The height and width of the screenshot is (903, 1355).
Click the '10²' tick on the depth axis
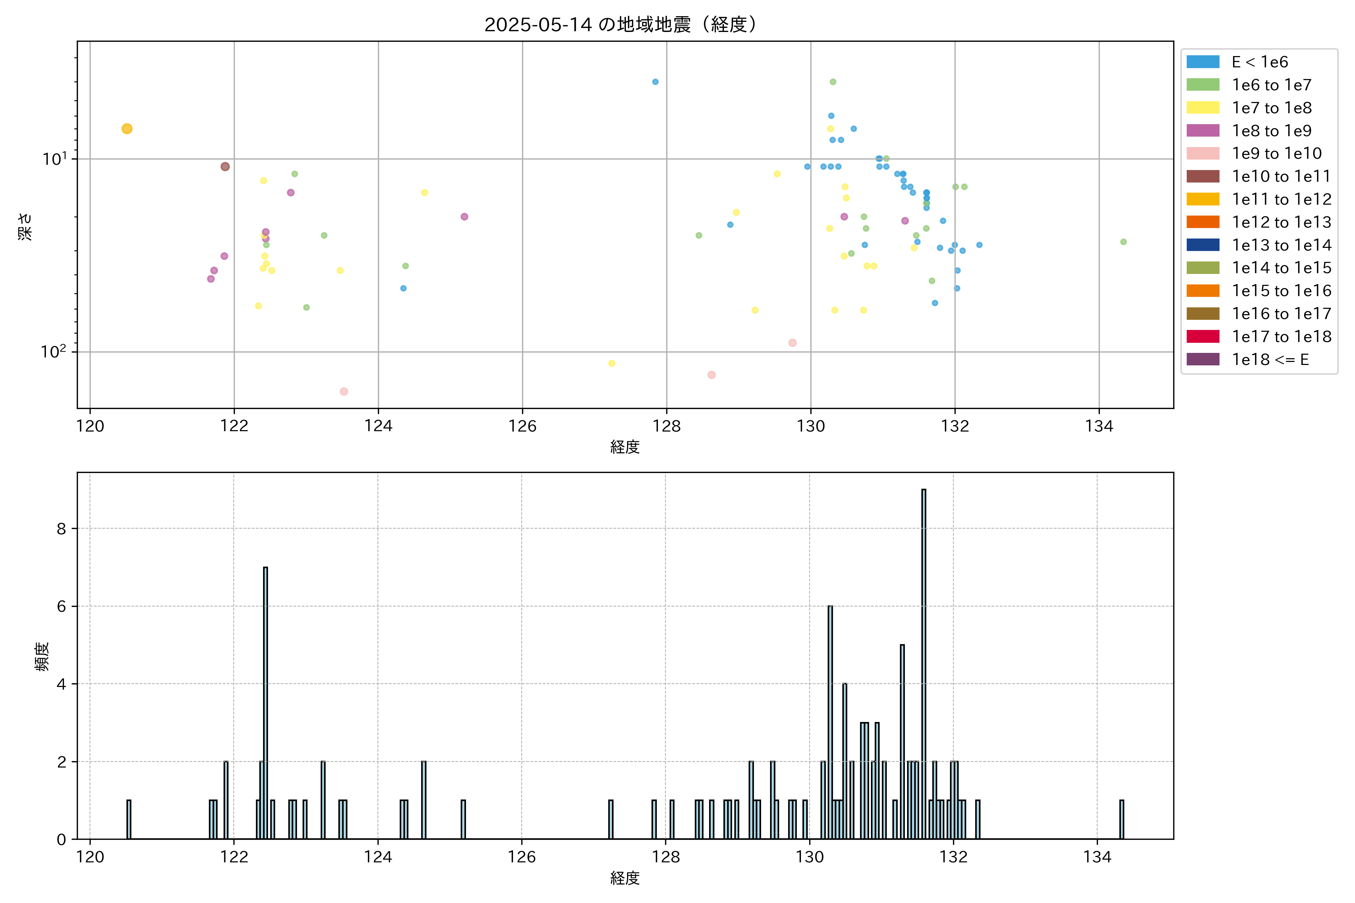click(x=53, y=351)
